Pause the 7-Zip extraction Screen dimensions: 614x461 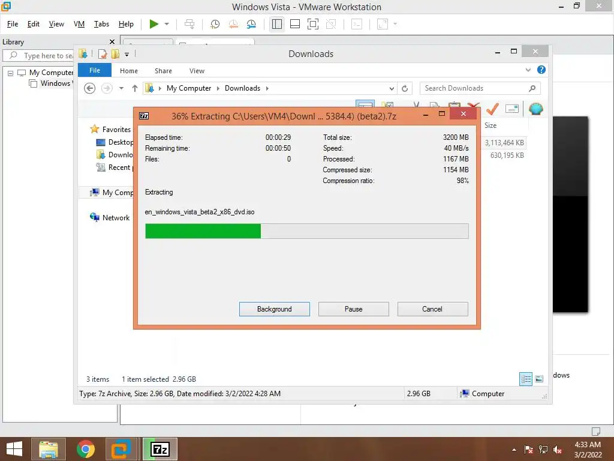pyautogui.click(x=354, y=309)
